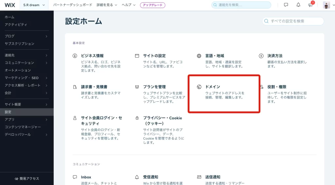Screen dimensions: 335x185
Task: Expand the アクセス解析・レポート sidebar chevron
Action: tap(46, 86)
